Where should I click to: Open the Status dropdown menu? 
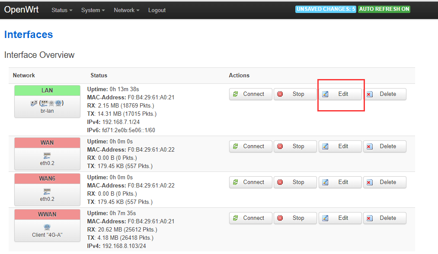point(62,10)
